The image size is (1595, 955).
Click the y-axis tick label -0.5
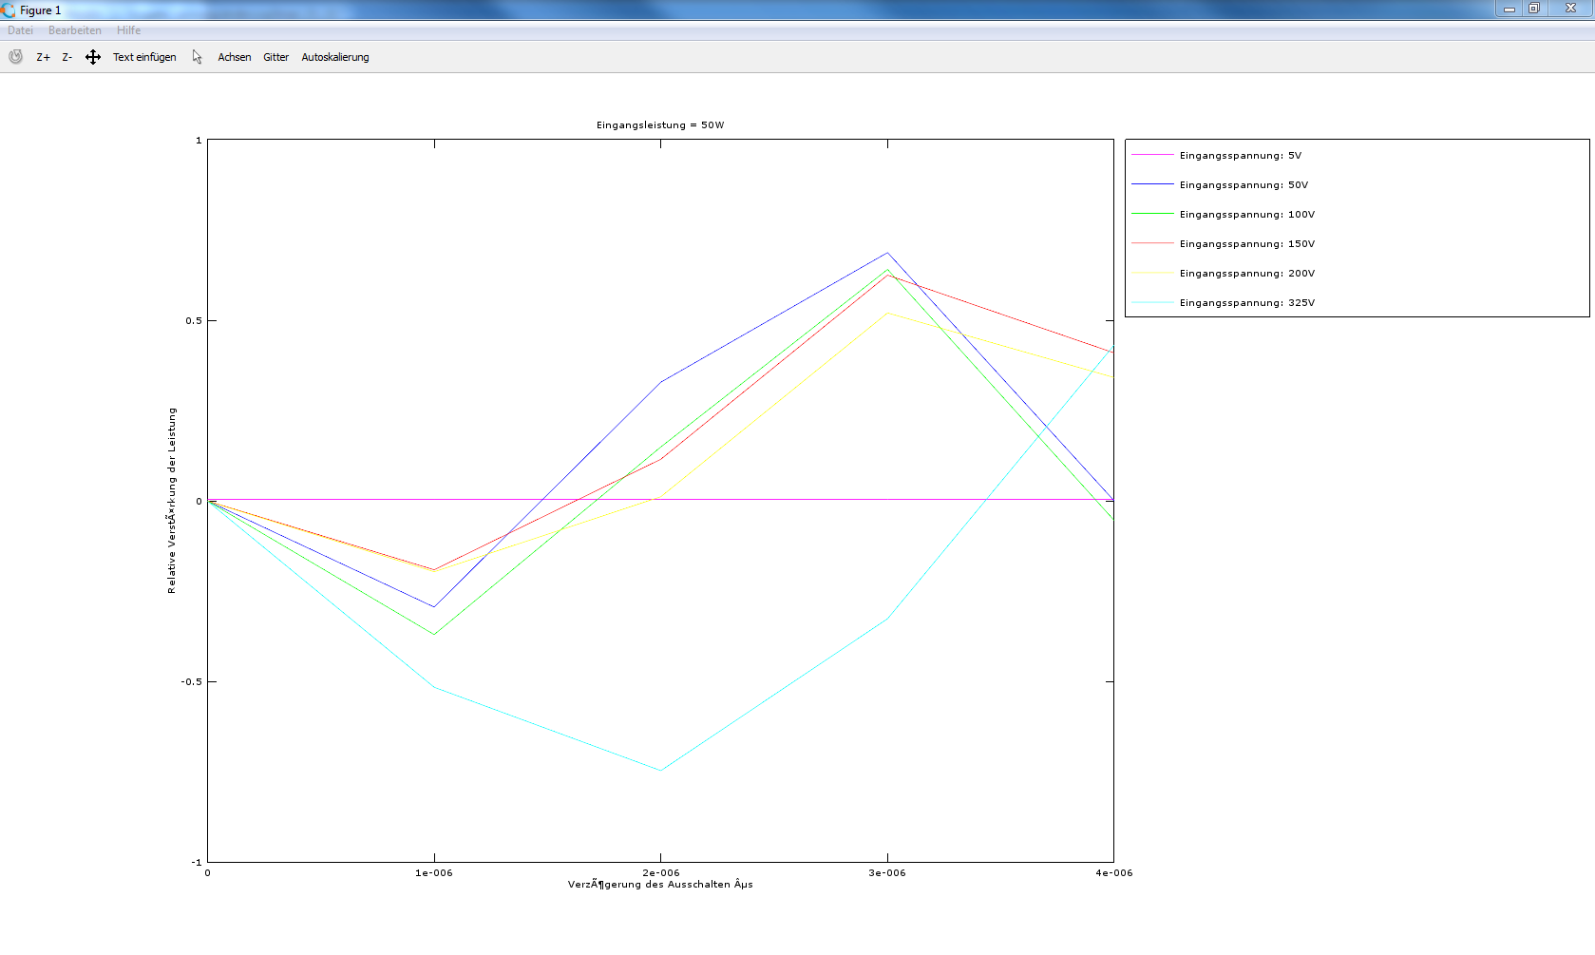(192, 681)
